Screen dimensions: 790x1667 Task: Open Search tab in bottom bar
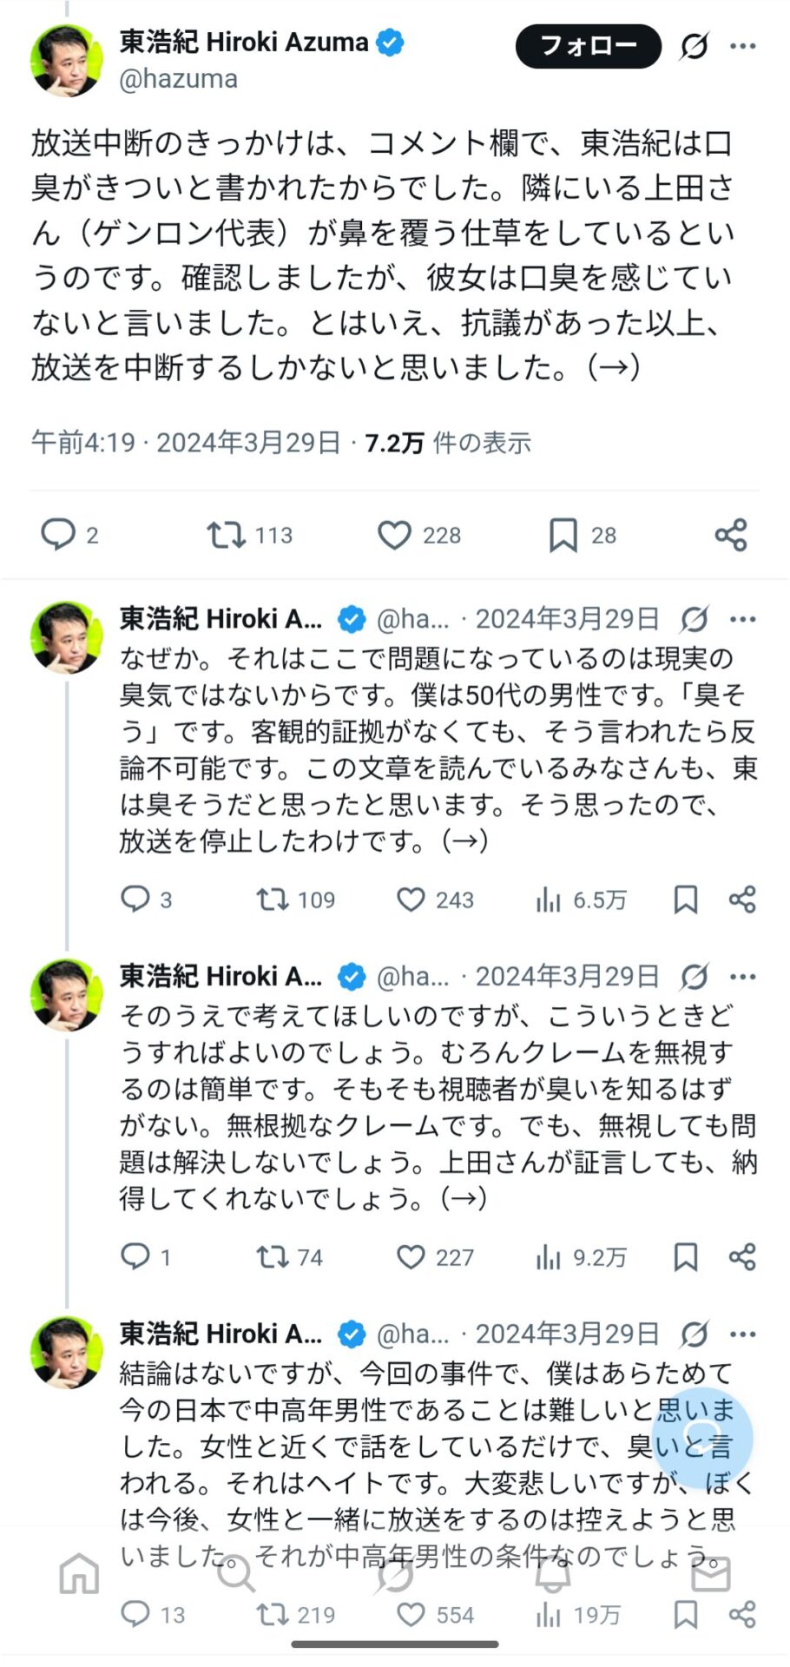coord(235,1573)
